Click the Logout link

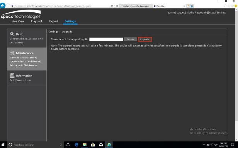(x=180, y=13)
